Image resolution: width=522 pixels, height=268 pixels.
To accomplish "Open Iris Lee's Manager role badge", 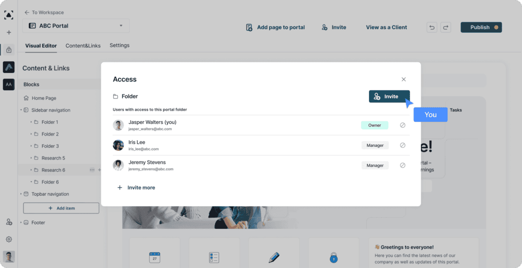I will click(x=375, y=145).
